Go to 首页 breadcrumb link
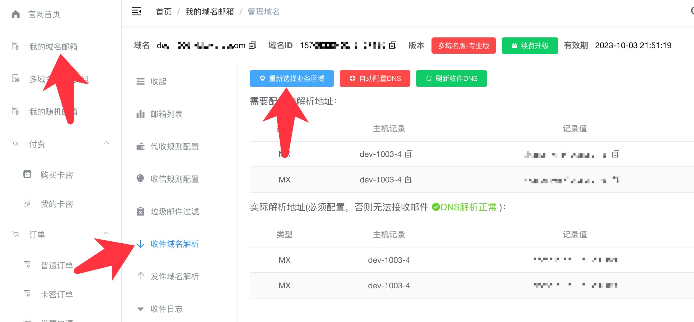 click(164, 12)
